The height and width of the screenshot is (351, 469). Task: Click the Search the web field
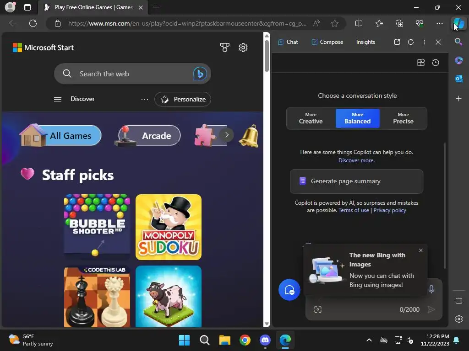132,74
